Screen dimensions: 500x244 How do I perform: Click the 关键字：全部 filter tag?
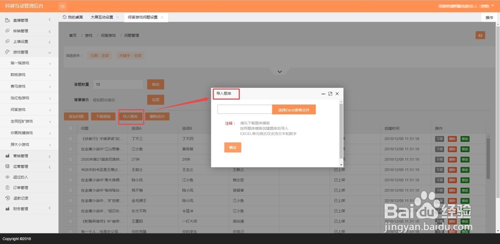tap(130, 55)
